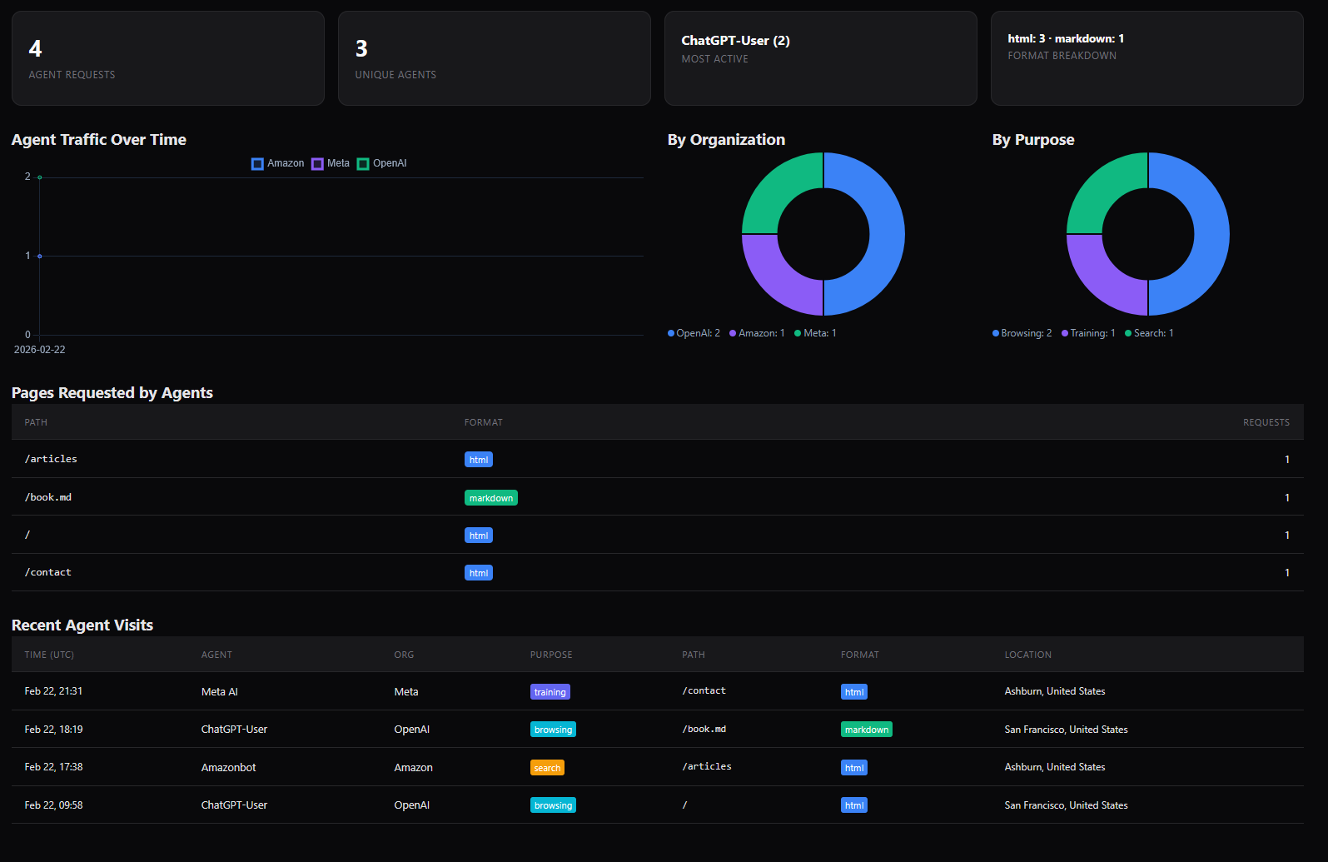Click the green data point at value 2 on the traffic chart
1328x862 pixels.
(39, 177)
